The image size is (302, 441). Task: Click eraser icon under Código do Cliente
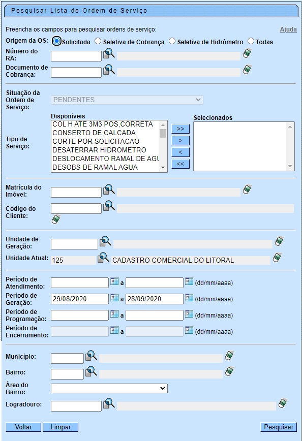(56, 219)
